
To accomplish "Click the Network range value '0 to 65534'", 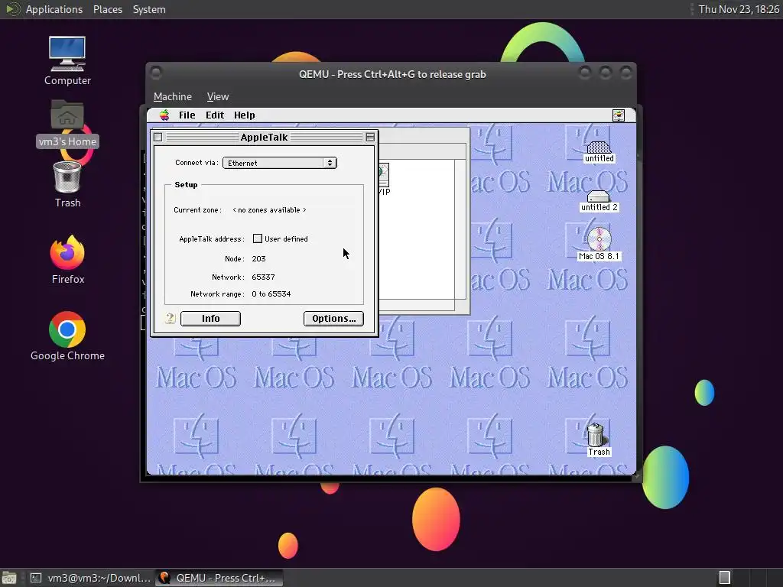I will pyautogui.click(x=271, y=294).
